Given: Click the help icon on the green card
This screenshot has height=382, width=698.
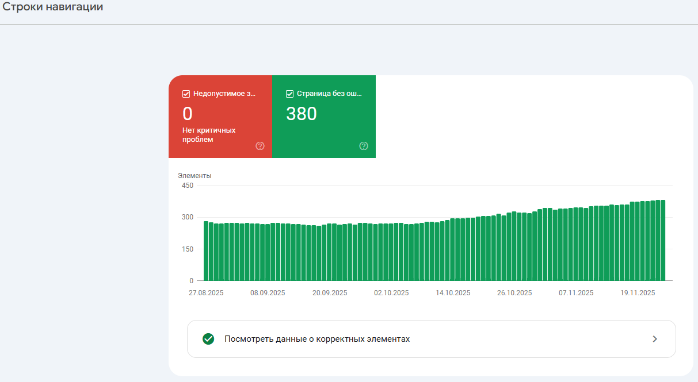Looking at the screenshot, I should pyautogui.click(x=364, y=146).
